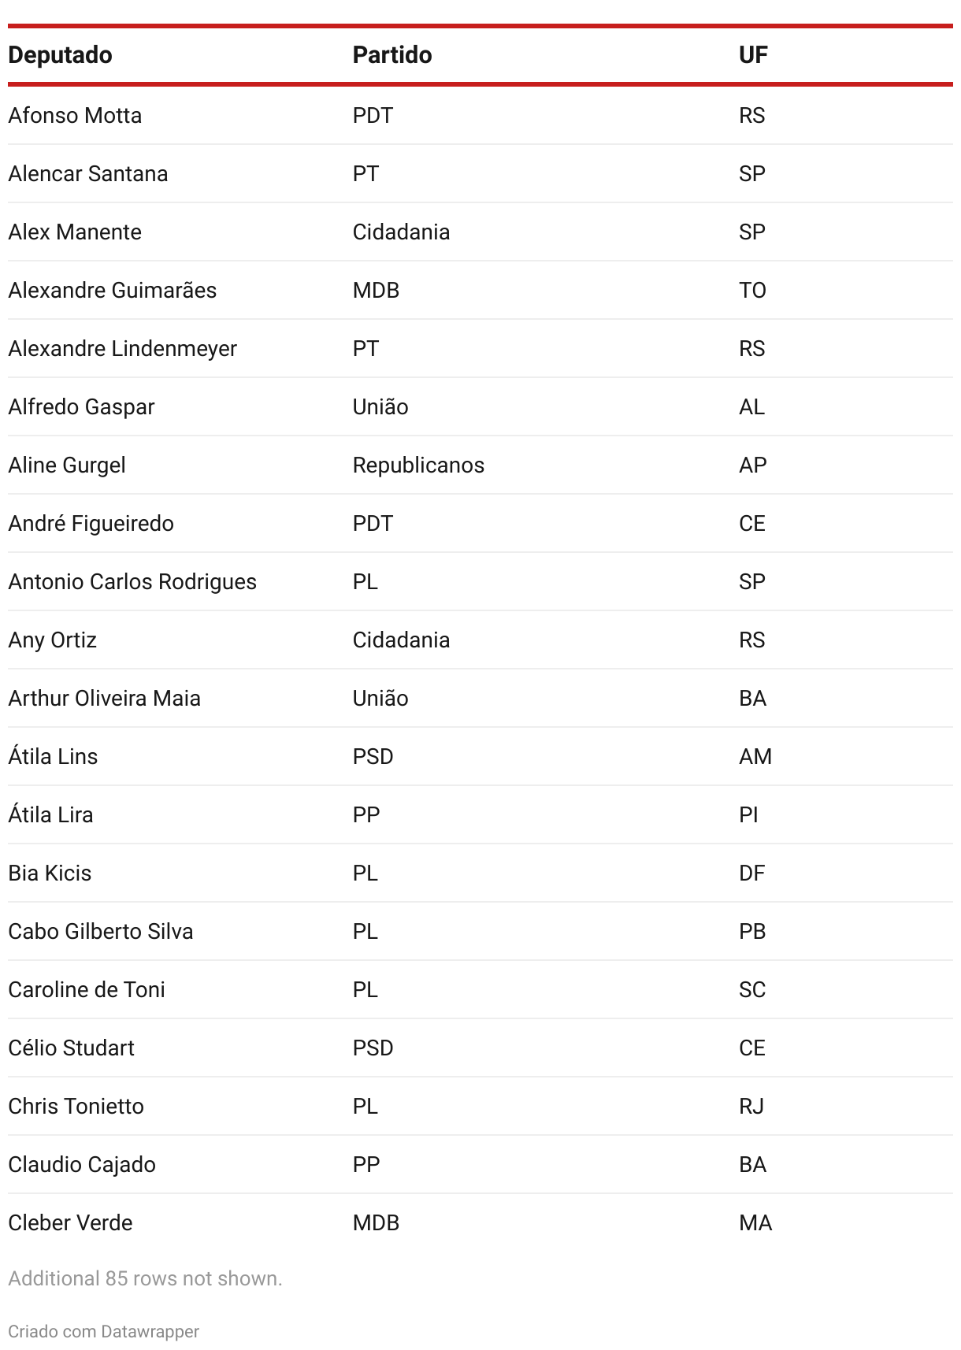Screen dimensions: 961x1350
Task: Select the Afonso Motta row
Action: (x=480, y=115)
